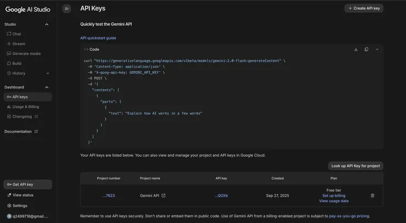Click Look up API Key for project
The height and width of the screenshot is (223, 406).
tap(355, 165)
